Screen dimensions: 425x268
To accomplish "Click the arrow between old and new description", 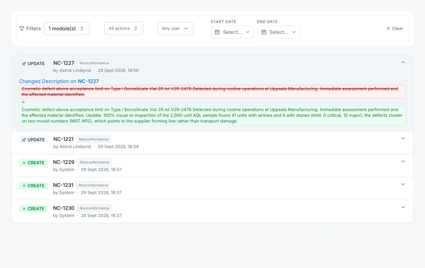I will click(x=23, y=102).
